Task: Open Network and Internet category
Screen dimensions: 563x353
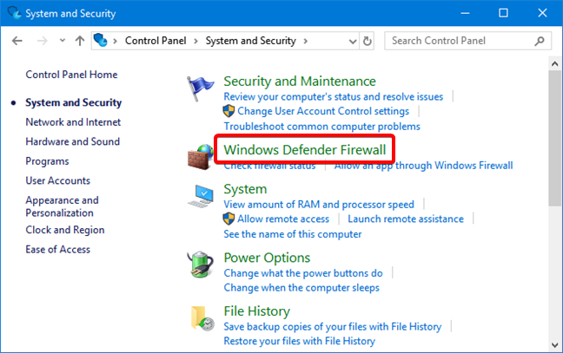Action: (73, 122)
